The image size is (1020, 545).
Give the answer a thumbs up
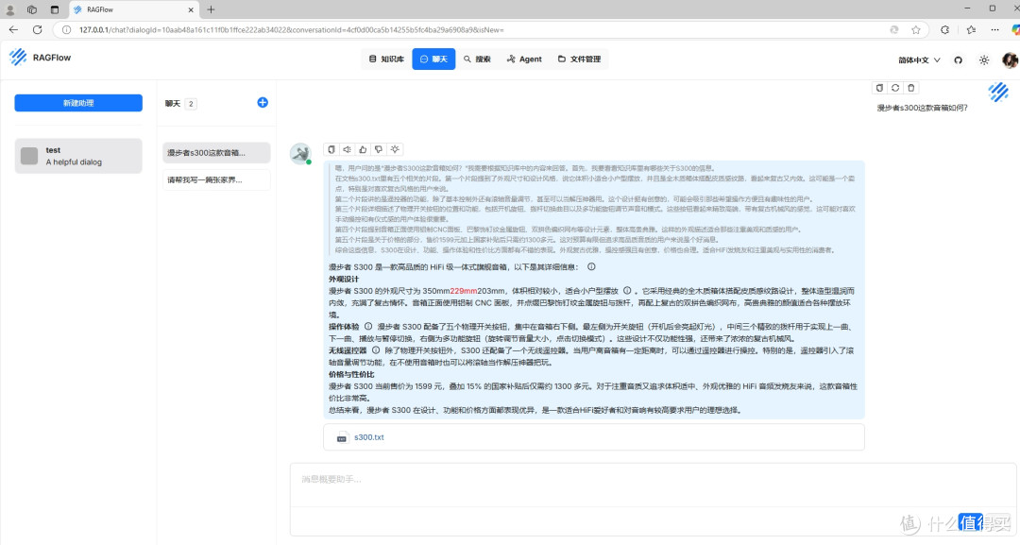363,149
